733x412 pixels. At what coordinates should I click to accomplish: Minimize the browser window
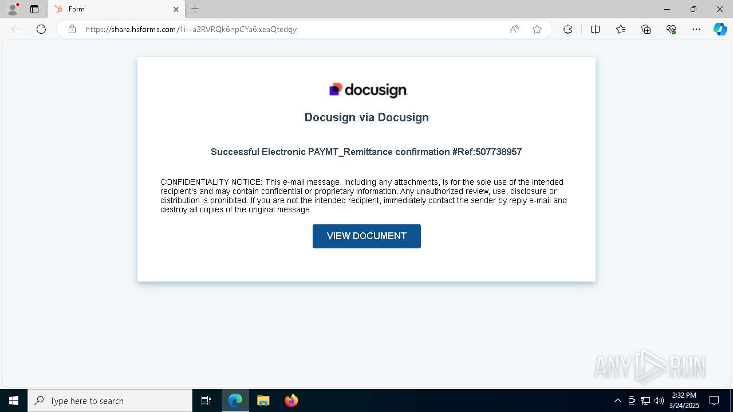pyautogui.click(x=667, y=9)
